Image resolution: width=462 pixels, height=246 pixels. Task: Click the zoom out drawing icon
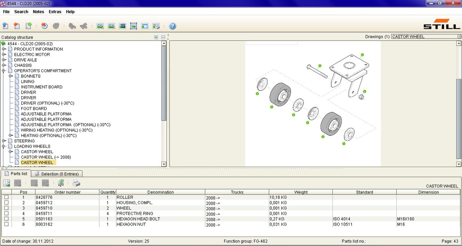112,26
